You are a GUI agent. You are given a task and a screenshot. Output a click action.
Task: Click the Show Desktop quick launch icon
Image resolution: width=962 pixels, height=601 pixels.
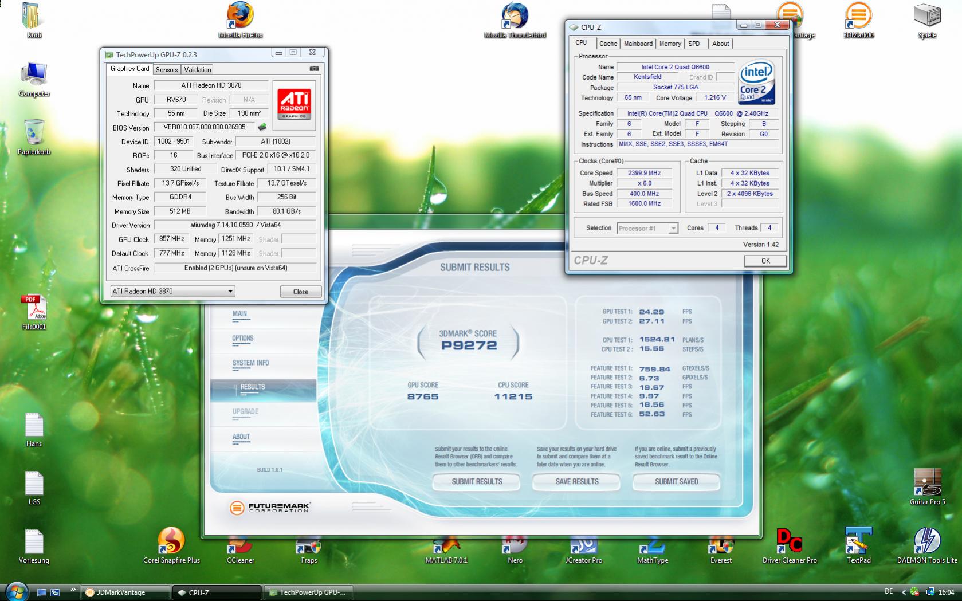[42, 592]
